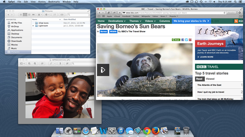Viewport: 245px width, 137px height.
Task: Reload the page in Safari address bar
Action: tap(224, 13)
